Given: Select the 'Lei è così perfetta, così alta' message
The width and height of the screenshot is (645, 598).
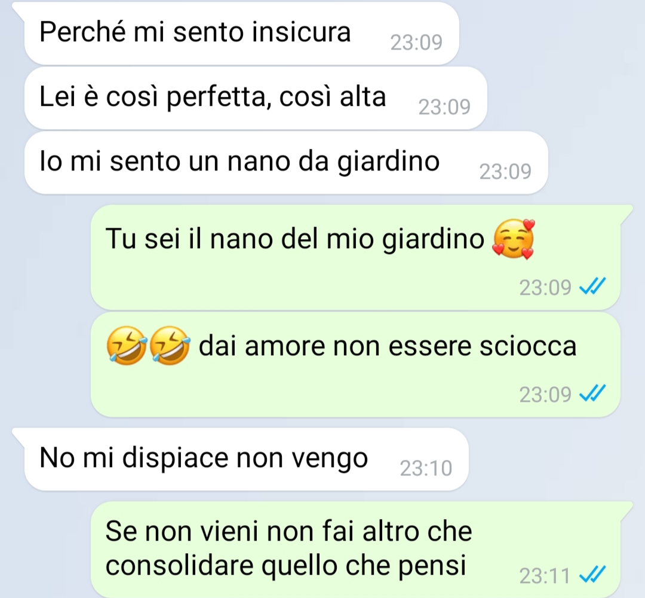Looking at the screenshot, I should pos(256,97).
